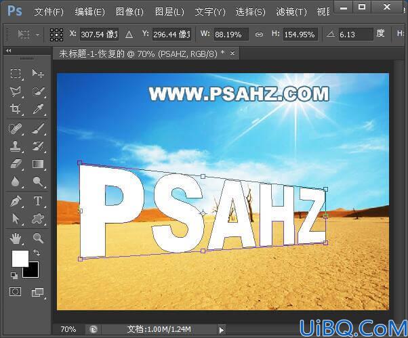Open the 图层(L) menu
Image resolution: width=408 pixels, height=338 pixels.
[169, 12]
